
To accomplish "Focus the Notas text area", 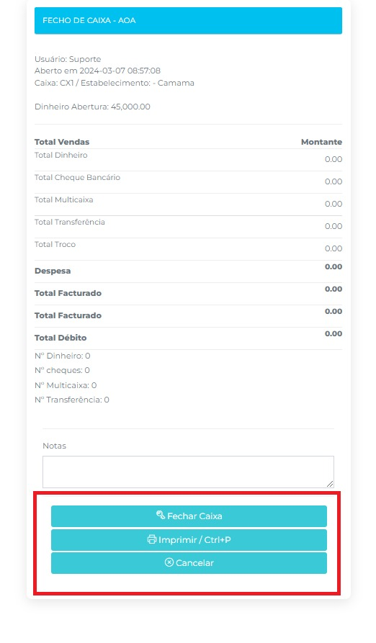I will point(188,472).
